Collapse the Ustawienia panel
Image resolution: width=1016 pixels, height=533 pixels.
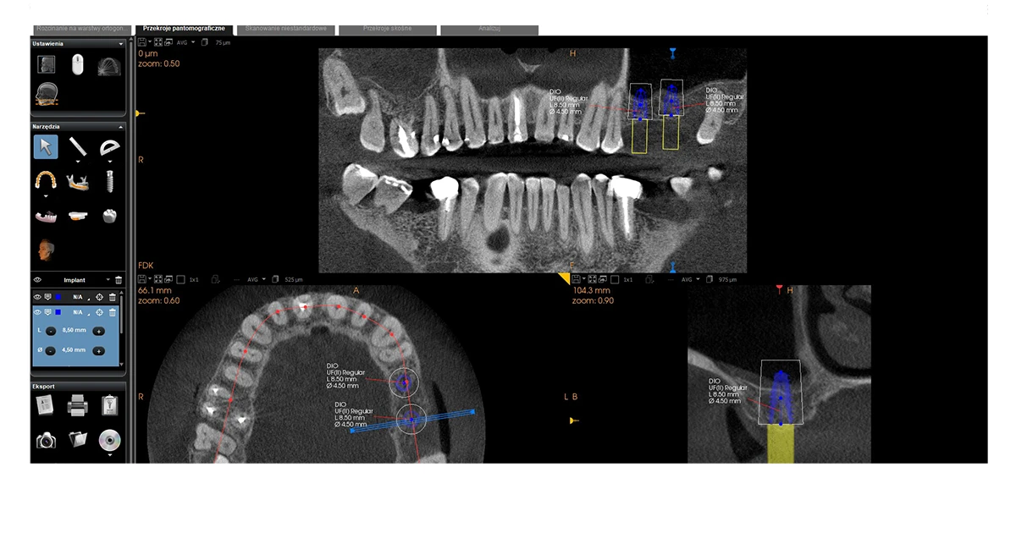pos(120,43)
